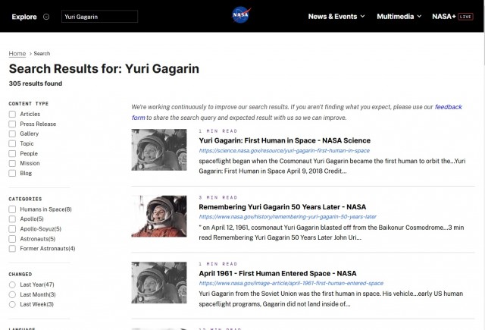Select the Last Year(47) radio option

[12, 284]
